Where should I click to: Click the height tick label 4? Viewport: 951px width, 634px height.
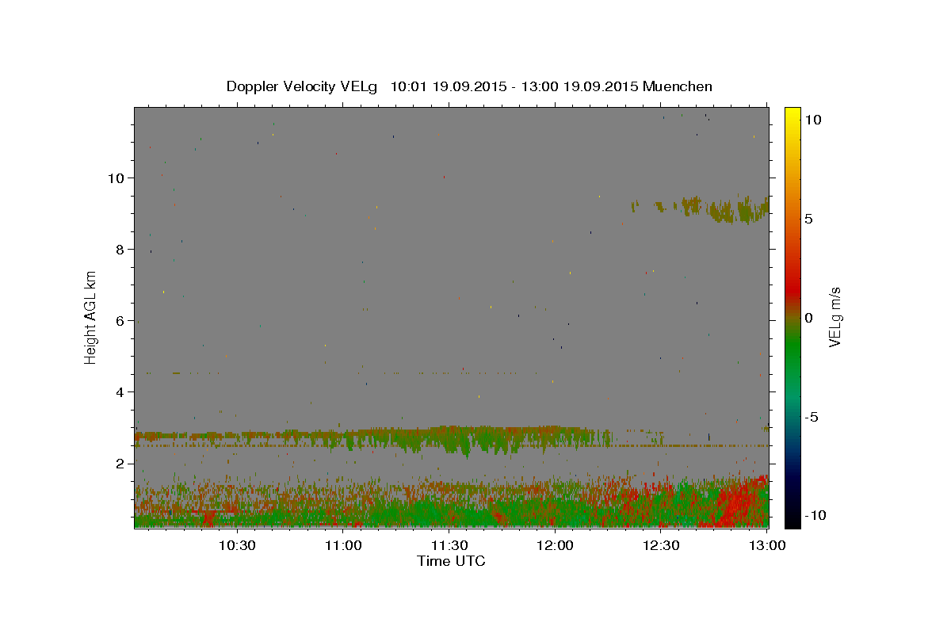tap(120, 392)
